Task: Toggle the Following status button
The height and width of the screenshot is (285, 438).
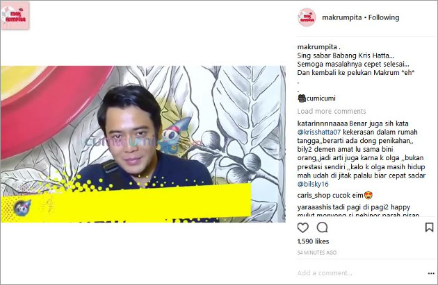Action: point(384,17)
